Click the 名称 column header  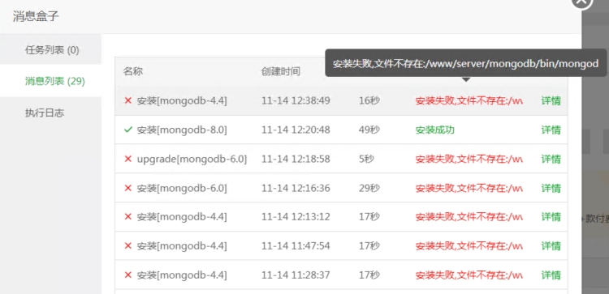[133, 71]
